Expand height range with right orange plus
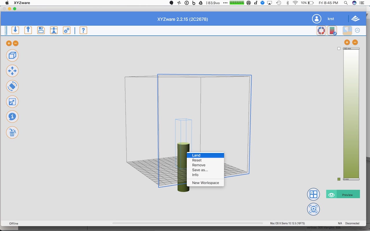370x231 pixels. pyautogui.click(x=347, y=42)
